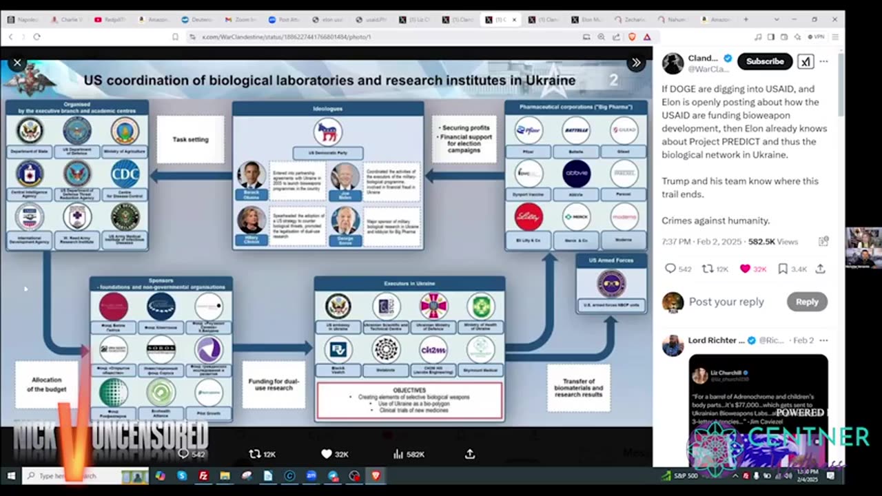Open a new browser tab with plus
The width and height of the screenshot is (882, 496).
pyautogui.click(x=745, y=19)
